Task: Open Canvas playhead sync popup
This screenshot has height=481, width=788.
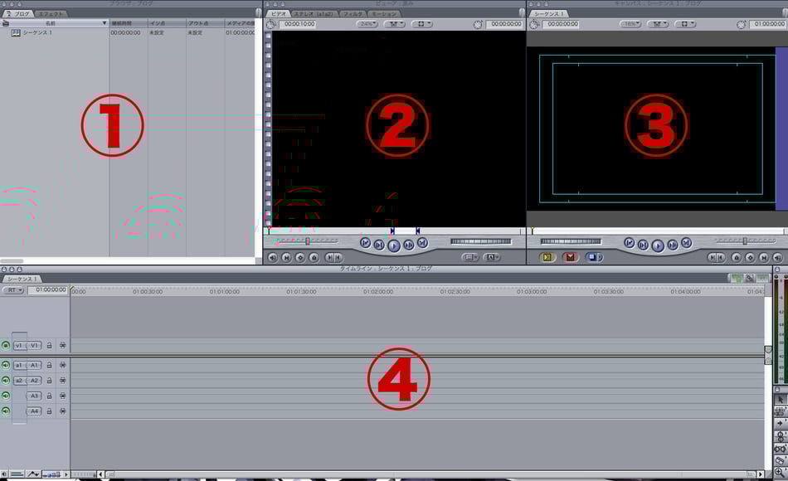Action: pyautogui.click(x=657, y=23)
